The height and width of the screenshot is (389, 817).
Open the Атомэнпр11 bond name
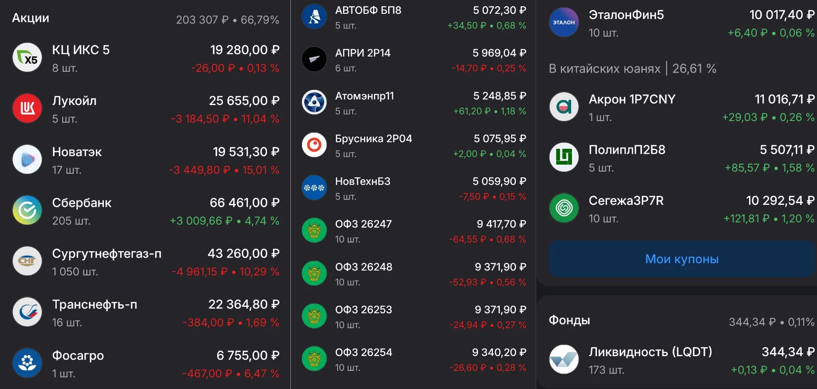click(364, 96)
